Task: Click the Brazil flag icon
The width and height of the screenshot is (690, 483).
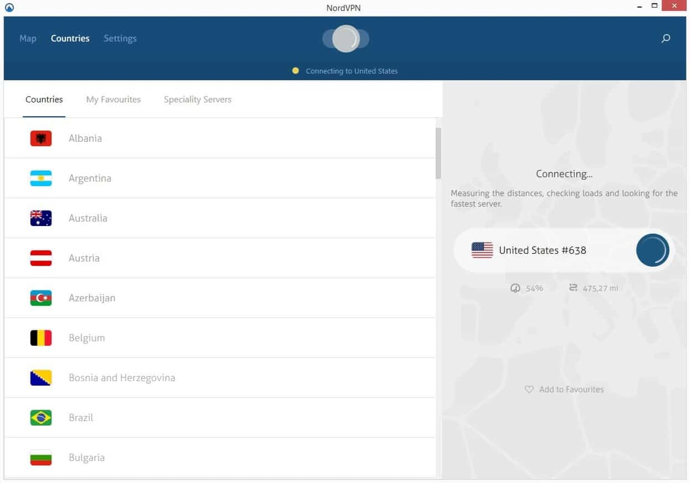Action: point(41,417)
